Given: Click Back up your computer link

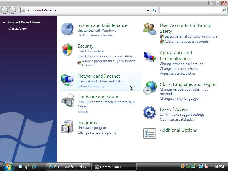Looking at the screenshot, I should tap(95, 35).
